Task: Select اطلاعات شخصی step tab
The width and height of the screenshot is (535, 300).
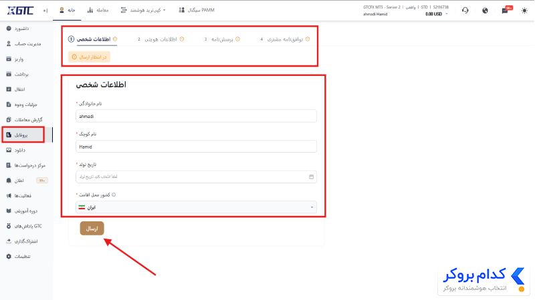Action: [93, 39]
